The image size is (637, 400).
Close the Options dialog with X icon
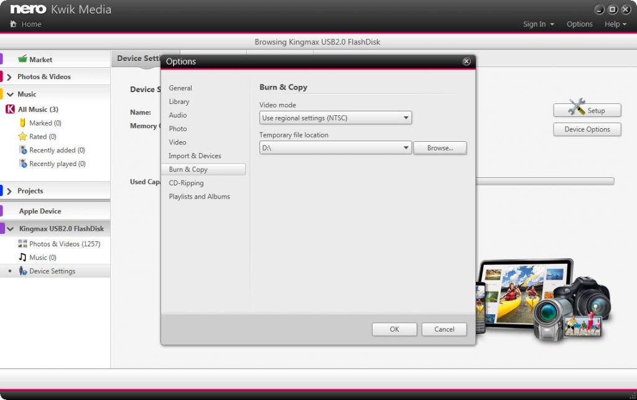pyautogui.click(x=467, y=62)
